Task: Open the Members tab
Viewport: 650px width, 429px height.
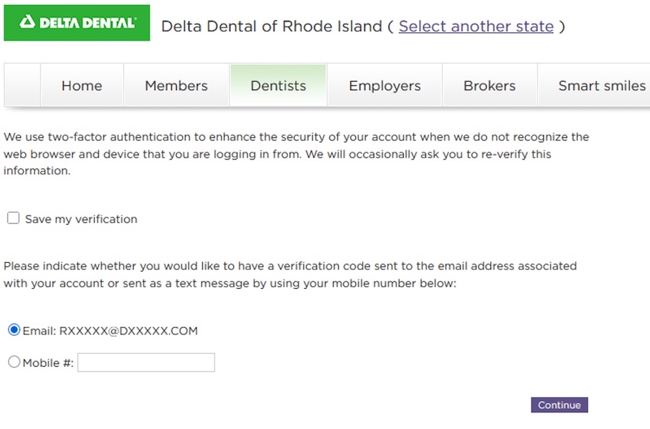Action: tap(176, 85)
